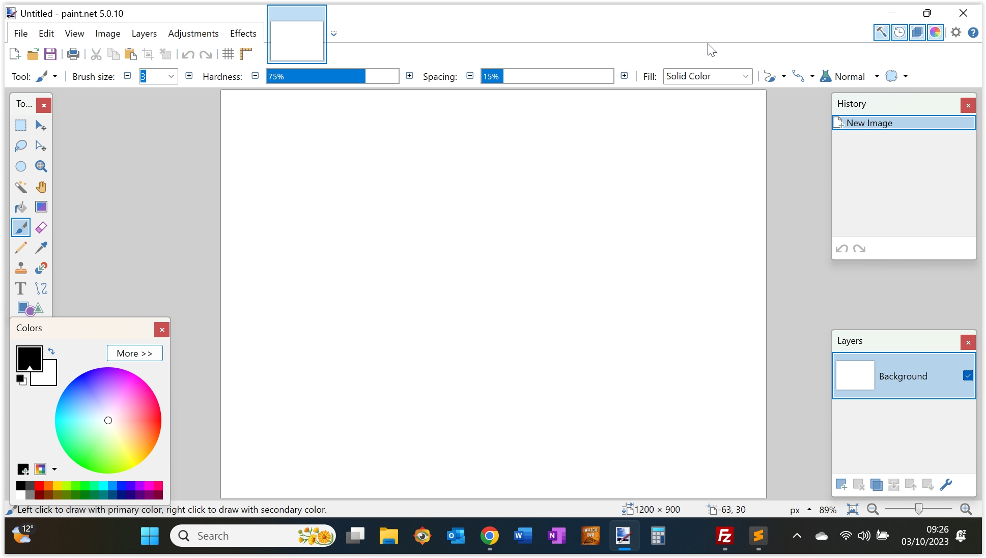The height and width of the screenshot is (558, 986).
Task: Open the Adjustments menu
Action: point(193,33)
